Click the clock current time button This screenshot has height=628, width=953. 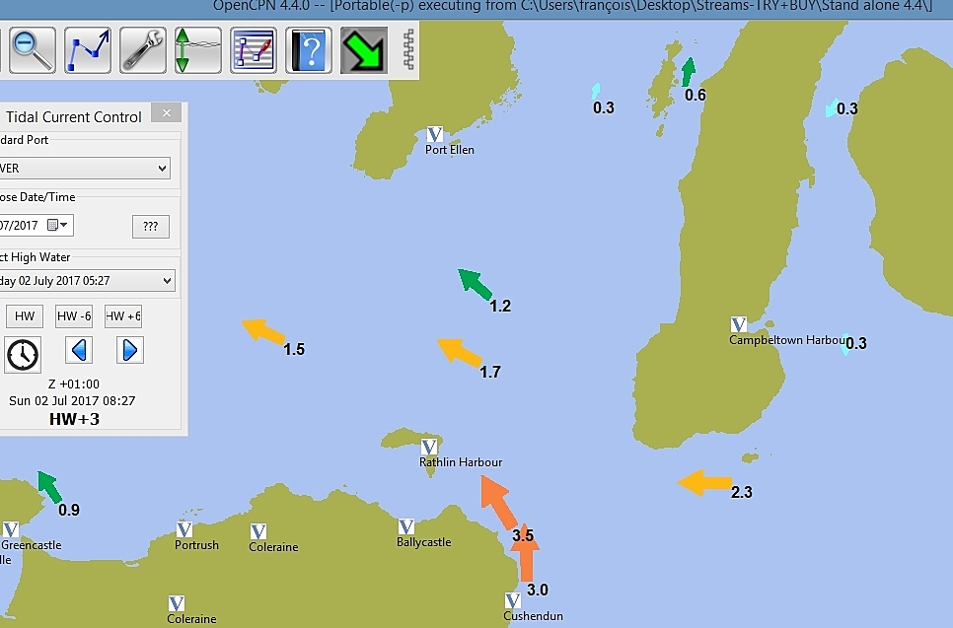[x=23, y=354]
